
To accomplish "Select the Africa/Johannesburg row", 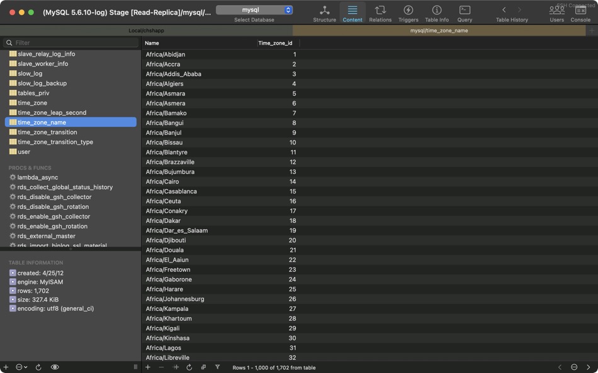I will [x=370, y=299].
